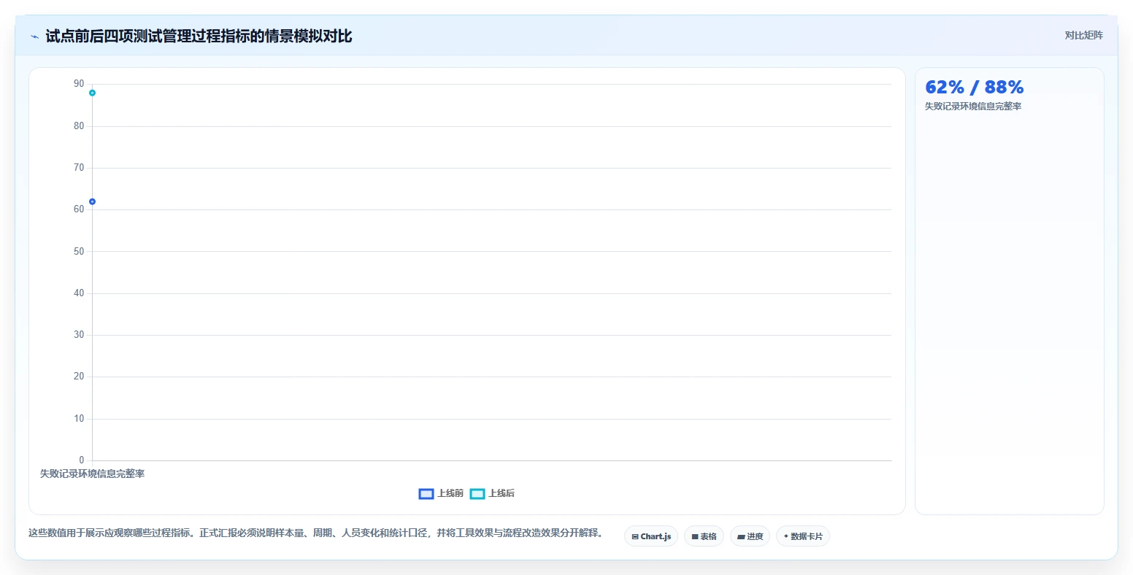Click the icon inside the 进度 tag
The width and height of the screenshot is (1133, 575).
[741, 536]
